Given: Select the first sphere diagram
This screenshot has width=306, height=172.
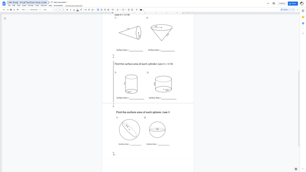Looking at the screenshot, I should click(x=130, y=129).
